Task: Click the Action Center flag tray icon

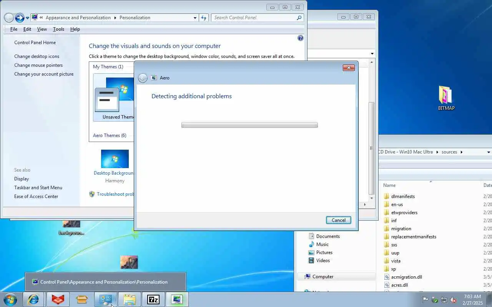Action: [425, 300]
